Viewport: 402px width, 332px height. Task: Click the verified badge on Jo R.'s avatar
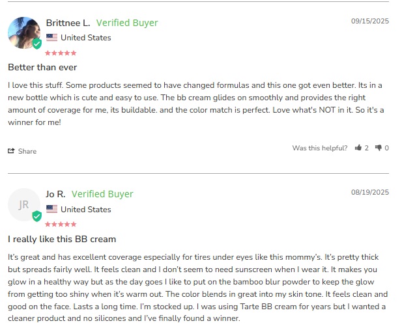click(x=37, y=216)
